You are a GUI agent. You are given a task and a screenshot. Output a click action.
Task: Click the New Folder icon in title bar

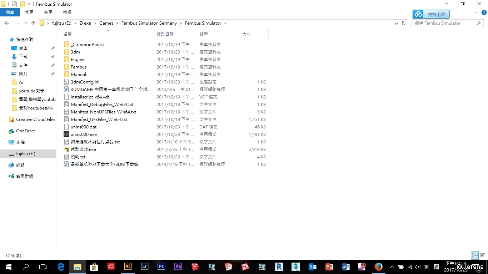point(23,4)
